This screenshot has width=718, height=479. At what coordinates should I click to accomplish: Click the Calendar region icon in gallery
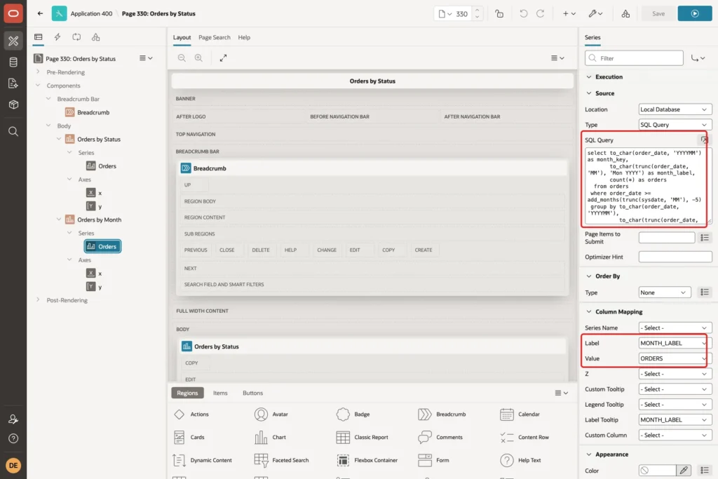tap(506, 414)
